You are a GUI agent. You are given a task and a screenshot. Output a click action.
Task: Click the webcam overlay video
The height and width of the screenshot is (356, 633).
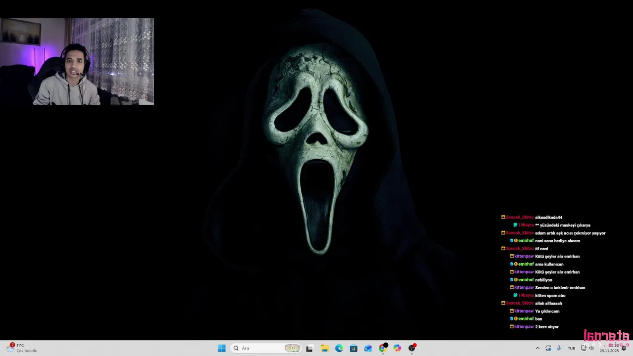77,61
